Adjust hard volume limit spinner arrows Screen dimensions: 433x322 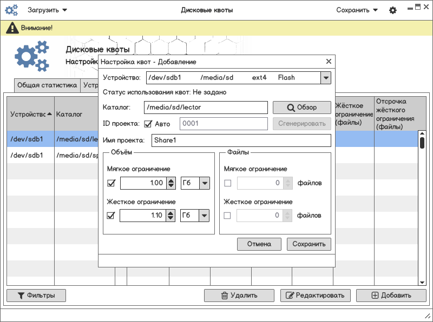click(x=170, y=216)
